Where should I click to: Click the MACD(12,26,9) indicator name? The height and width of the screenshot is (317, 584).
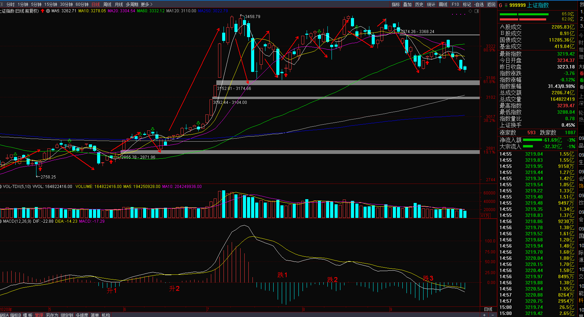(x=17, y=221)
